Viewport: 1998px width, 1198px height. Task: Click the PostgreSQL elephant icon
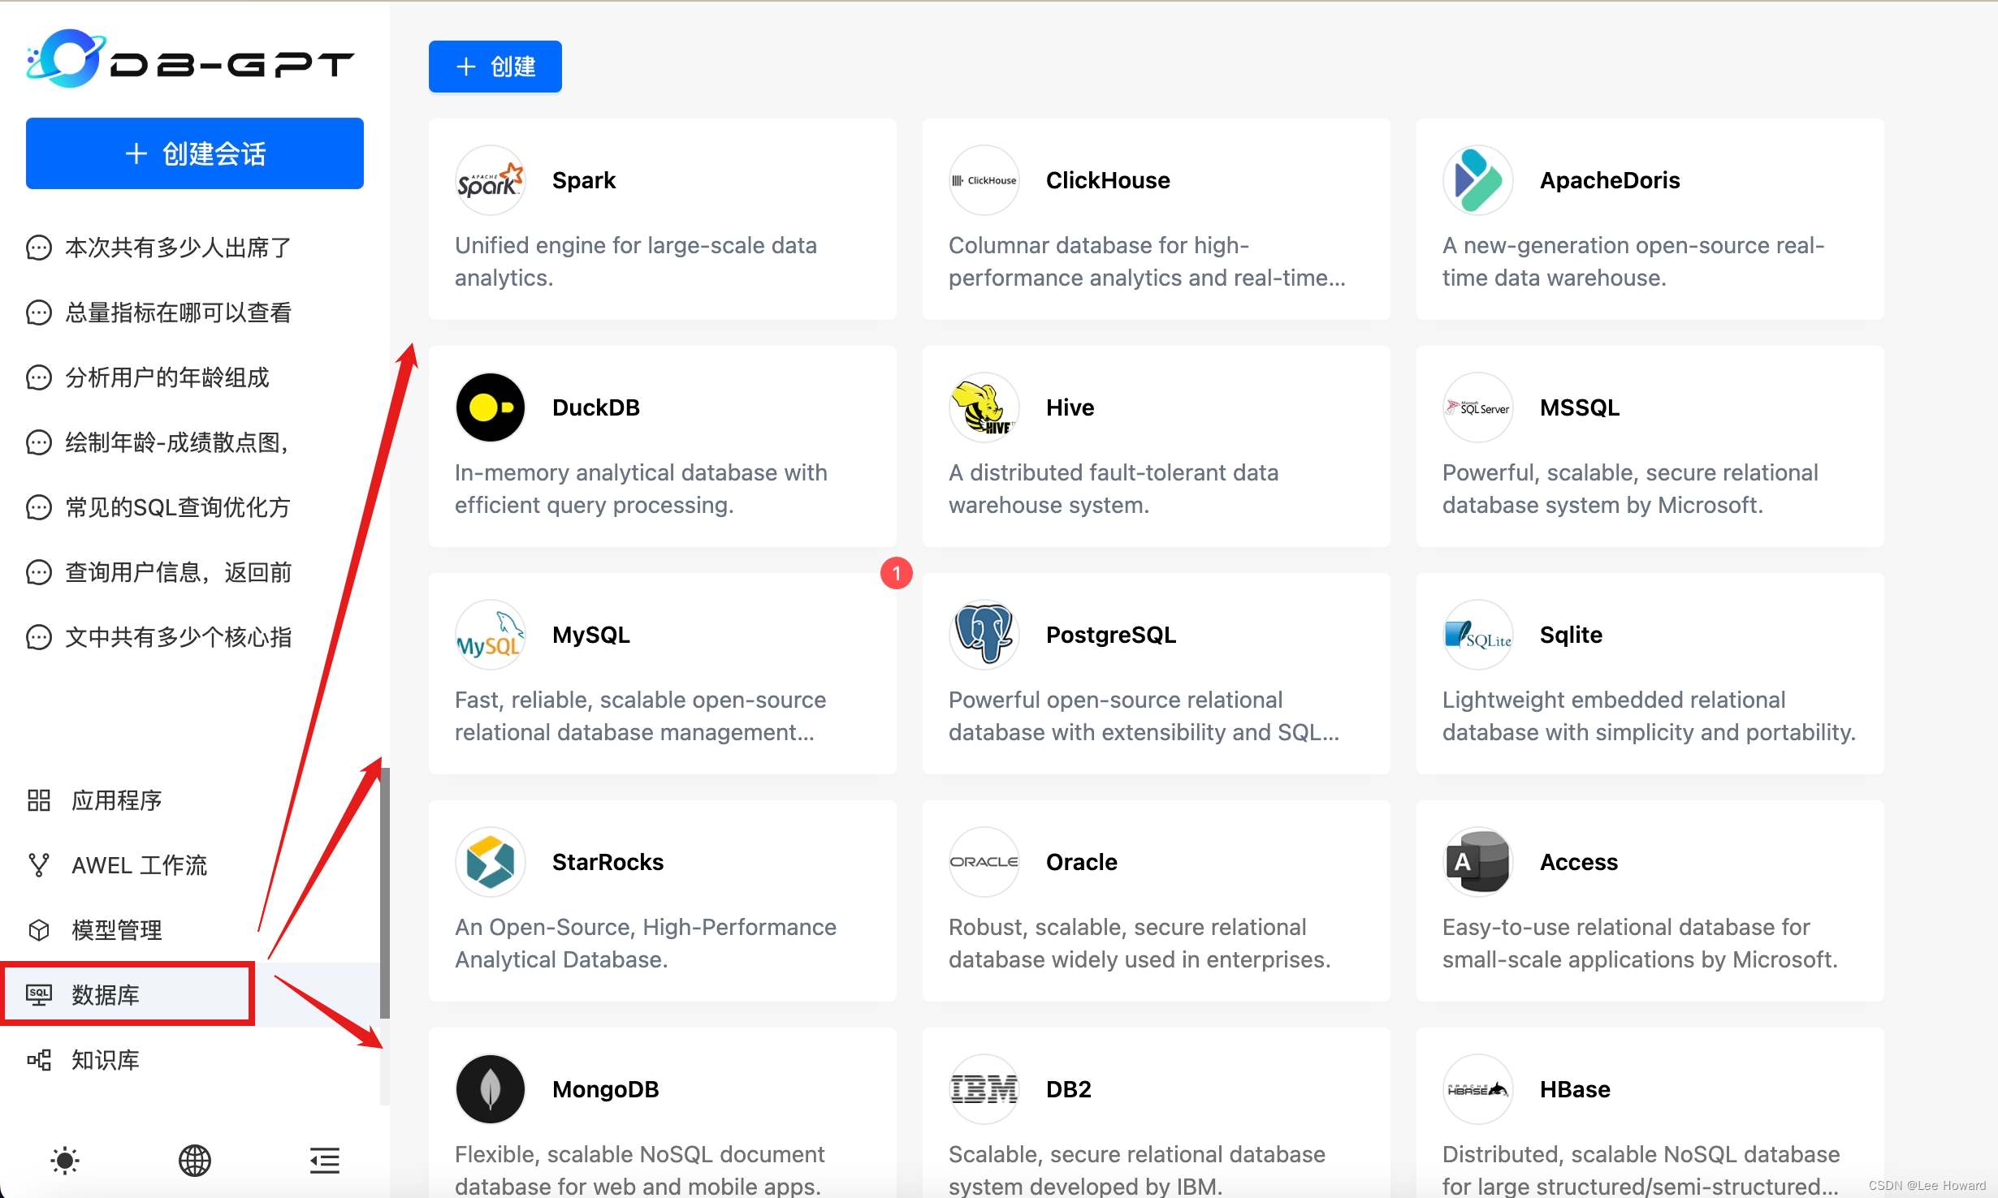click(984, 635)
